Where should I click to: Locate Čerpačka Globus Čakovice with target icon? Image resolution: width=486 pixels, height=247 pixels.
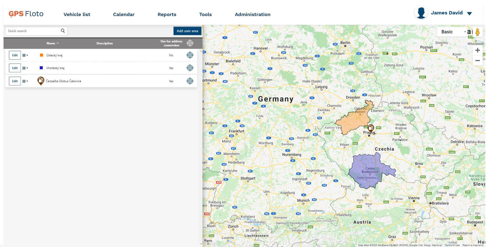(190, 81)
